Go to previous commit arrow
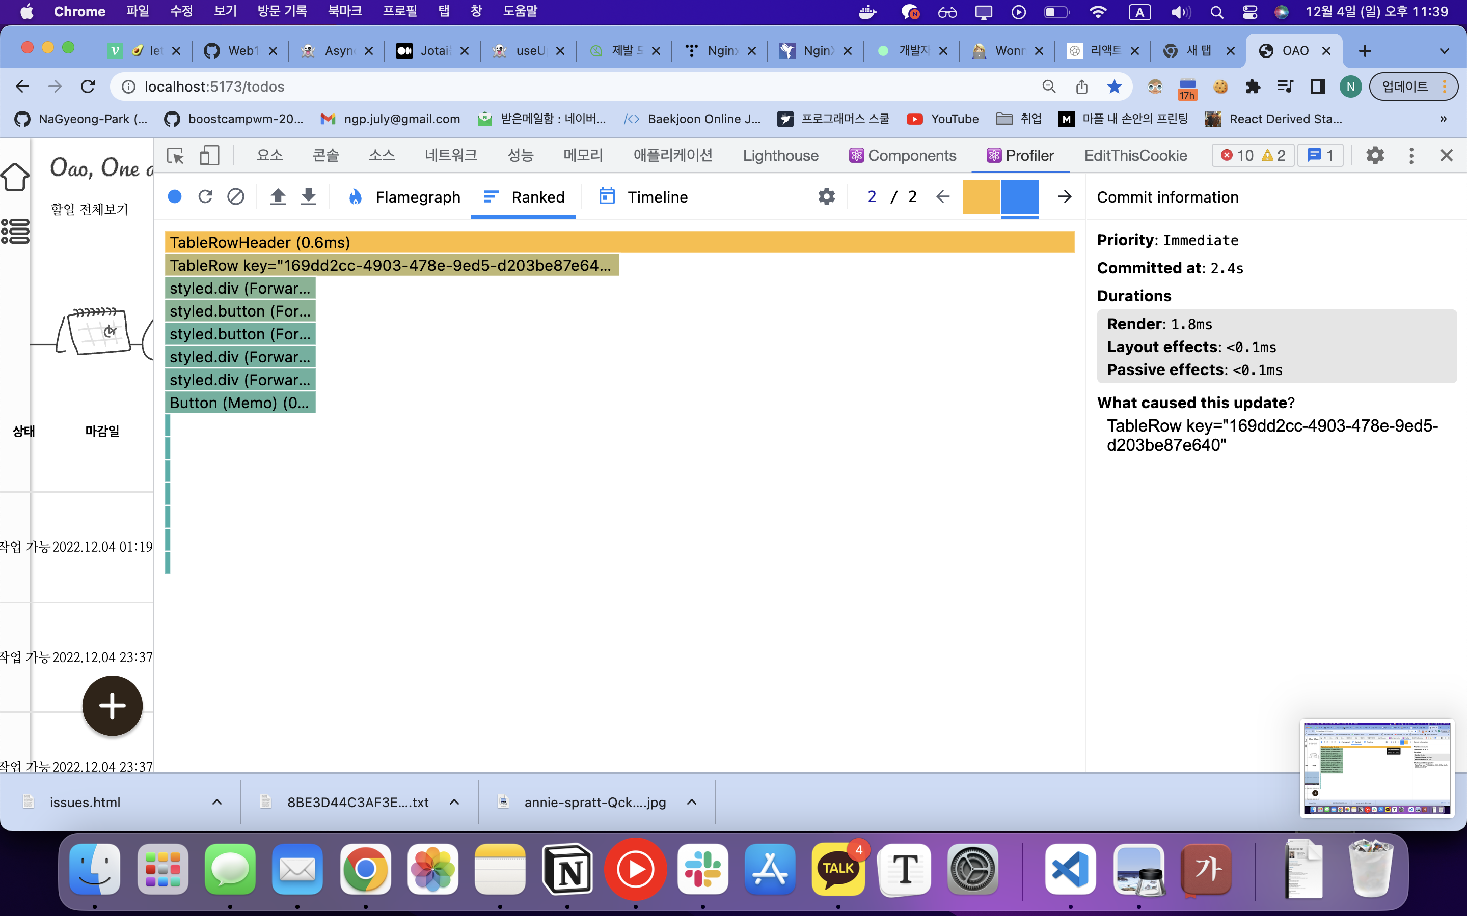 pos(943,196)
